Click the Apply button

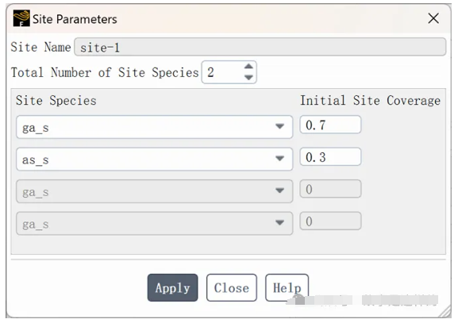(172, 287)
